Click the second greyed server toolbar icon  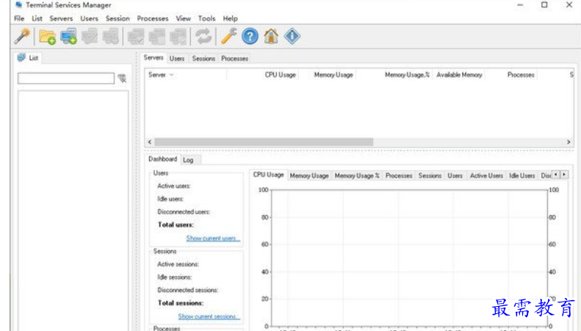coord(111,36)
